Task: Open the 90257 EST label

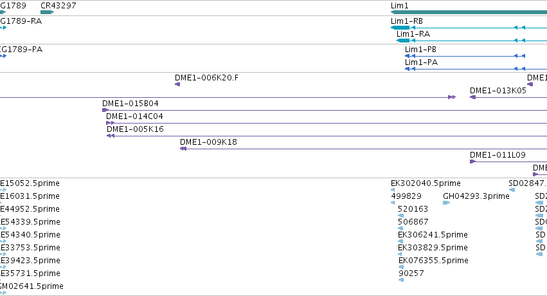Action: click(x=411, y=273)
